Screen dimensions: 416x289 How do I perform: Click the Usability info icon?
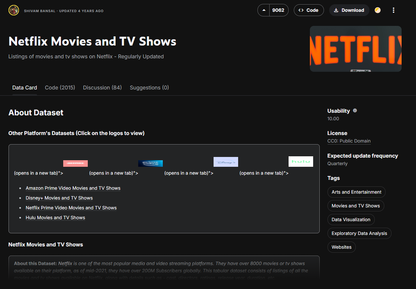[355, 111]
